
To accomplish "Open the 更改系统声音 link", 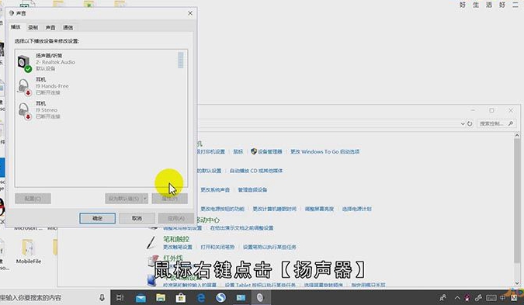I will (215, 189).
